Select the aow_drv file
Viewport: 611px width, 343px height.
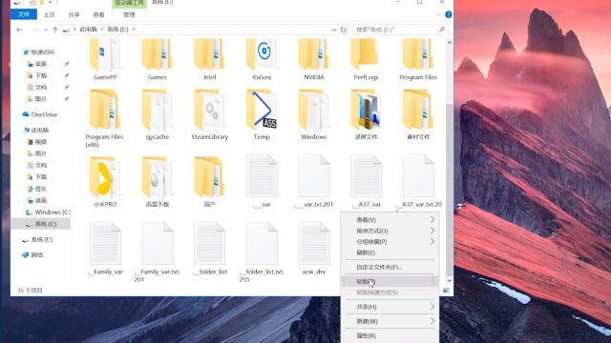314,249
